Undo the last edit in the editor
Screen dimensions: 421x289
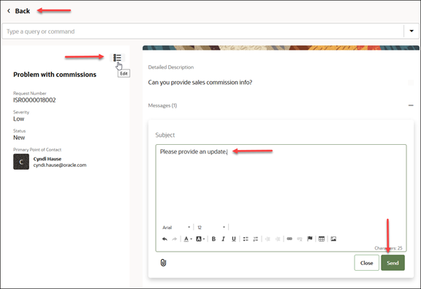click(165, 239)
